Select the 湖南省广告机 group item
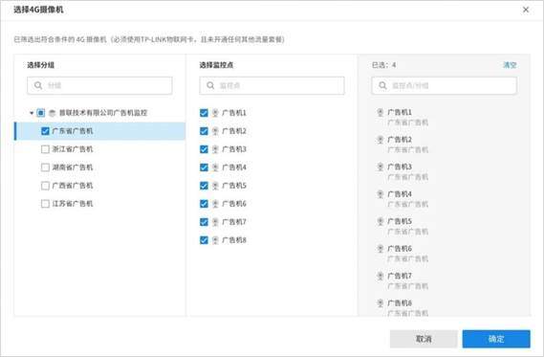The height and width of the screenshot is (357, 544). [x=73, y=167]
